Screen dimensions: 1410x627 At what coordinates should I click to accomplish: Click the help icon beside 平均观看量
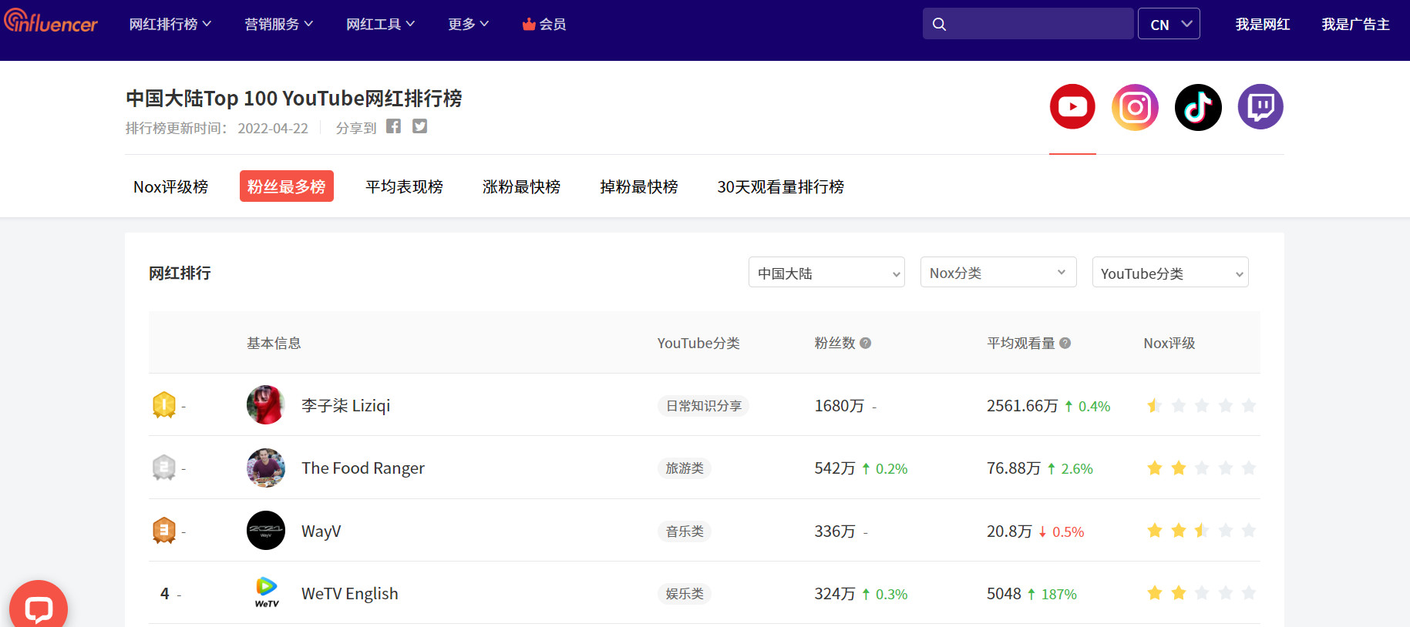1065,344
